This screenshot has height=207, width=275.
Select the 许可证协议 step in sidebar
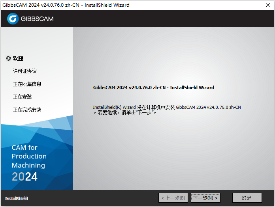[24, 71]
